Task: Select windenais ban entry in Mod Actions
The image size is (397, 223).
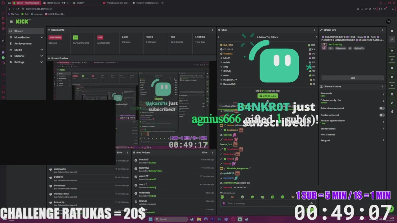Action: click(x=174, y=194)
